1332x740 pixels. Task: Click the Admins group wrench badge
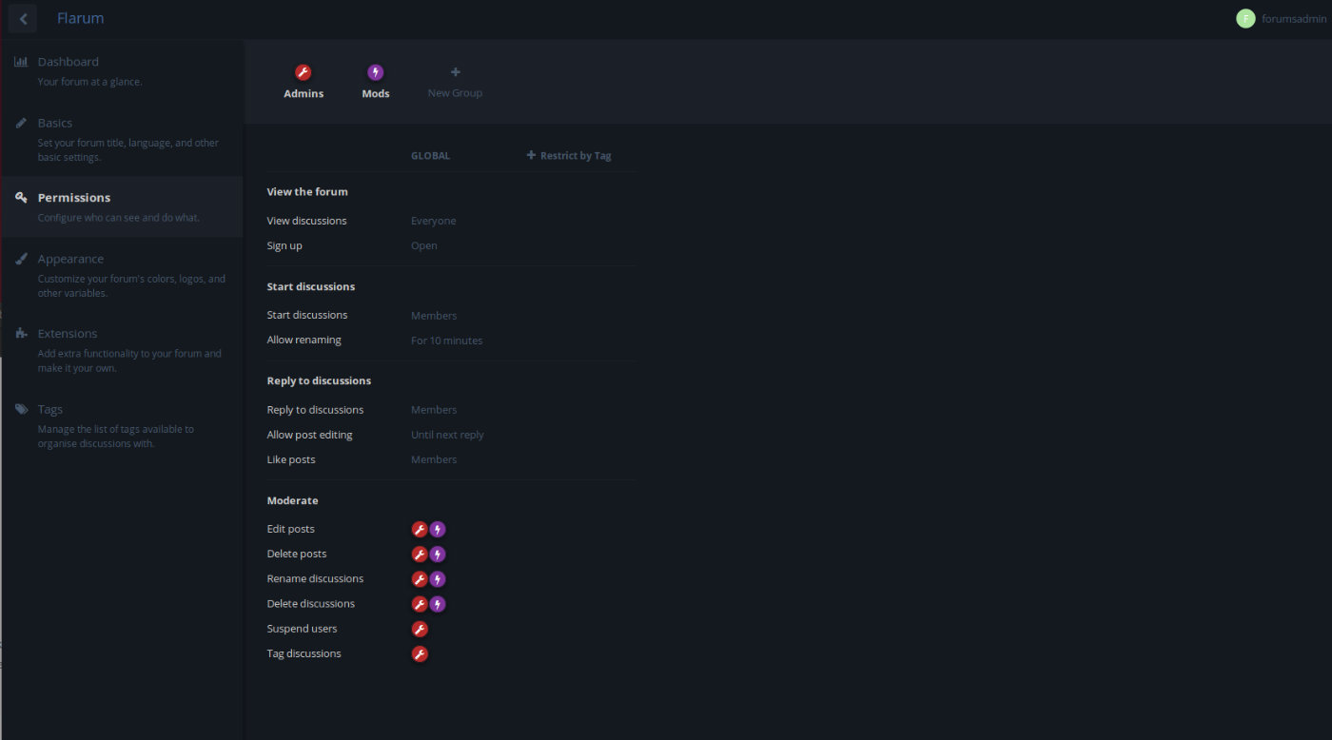pyautogui.click(x=304, y=72)
